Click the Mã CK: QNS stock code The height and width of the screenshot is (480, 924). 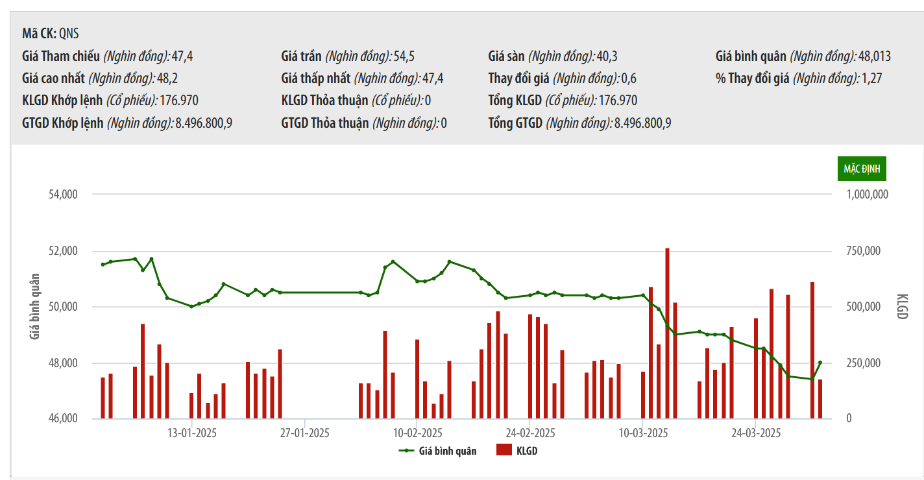tap(51, 34)
